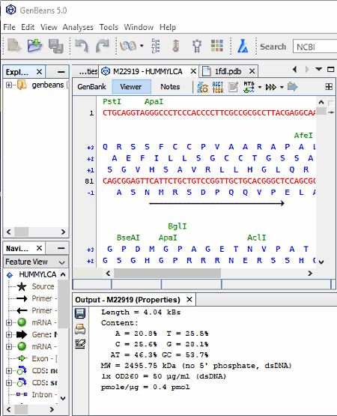Open the Edit menu
Image resolution: width=337 pixels, height=416 pixels.
tap(28, 27)
